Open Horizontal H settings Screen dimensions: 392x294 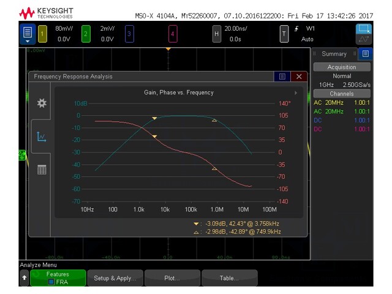click(216, 34)
